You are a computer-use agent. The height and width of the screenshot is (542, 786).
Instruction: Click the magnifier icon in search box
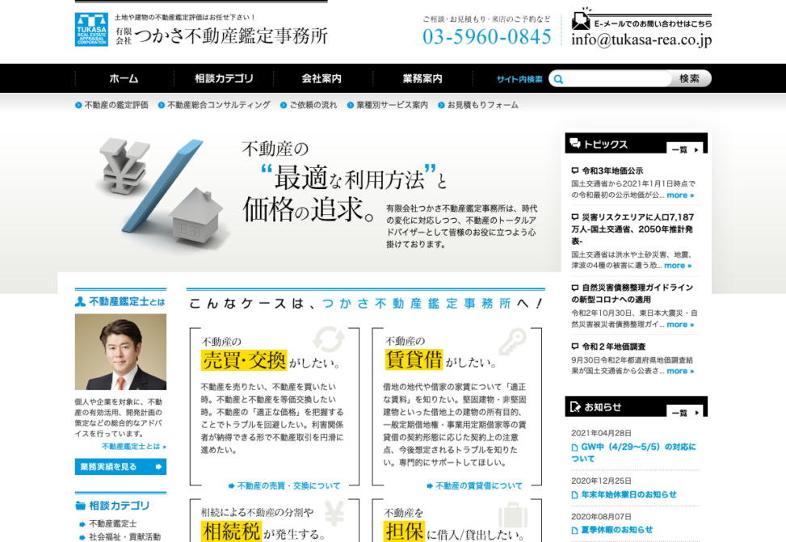(558, 79)
